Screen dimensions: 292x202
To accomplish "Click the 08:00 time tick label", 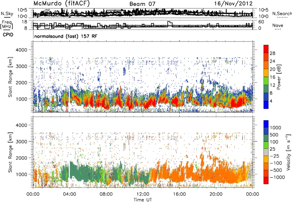I will [x=106, y=194].
